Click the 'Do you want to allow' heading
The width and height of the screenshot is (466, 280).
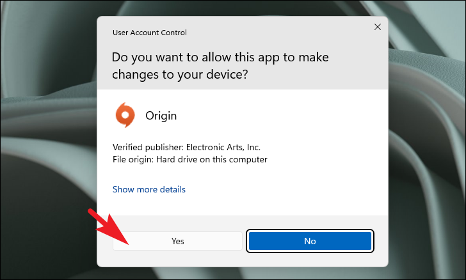[220, 66]
